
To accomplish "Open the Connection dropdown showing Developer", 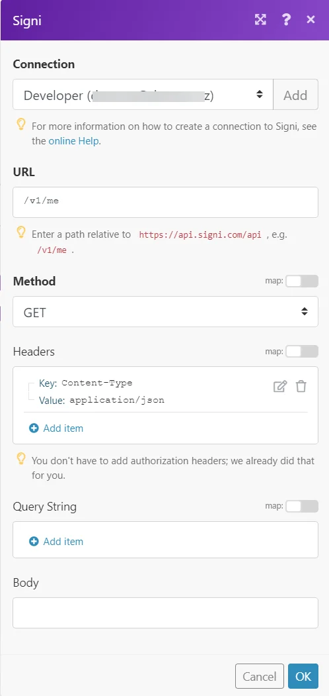I will [143, 95].
